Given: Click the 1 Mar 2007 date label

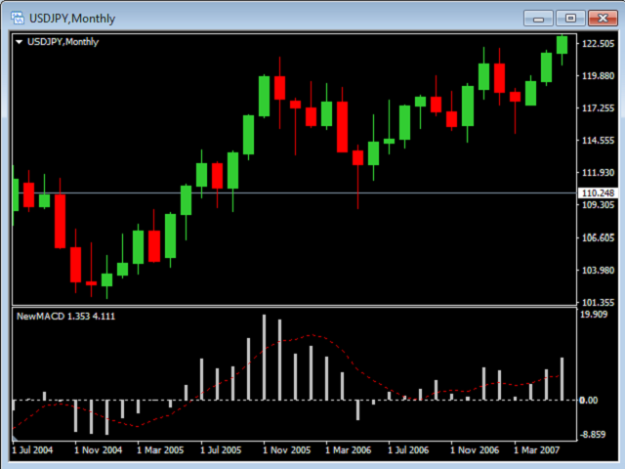Looking at the screenshot, I should coord(536,450).
